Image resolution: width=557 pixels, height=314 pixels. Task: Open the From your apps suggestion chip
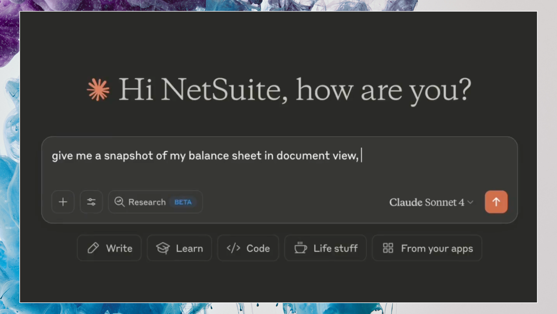click(427, 248)
